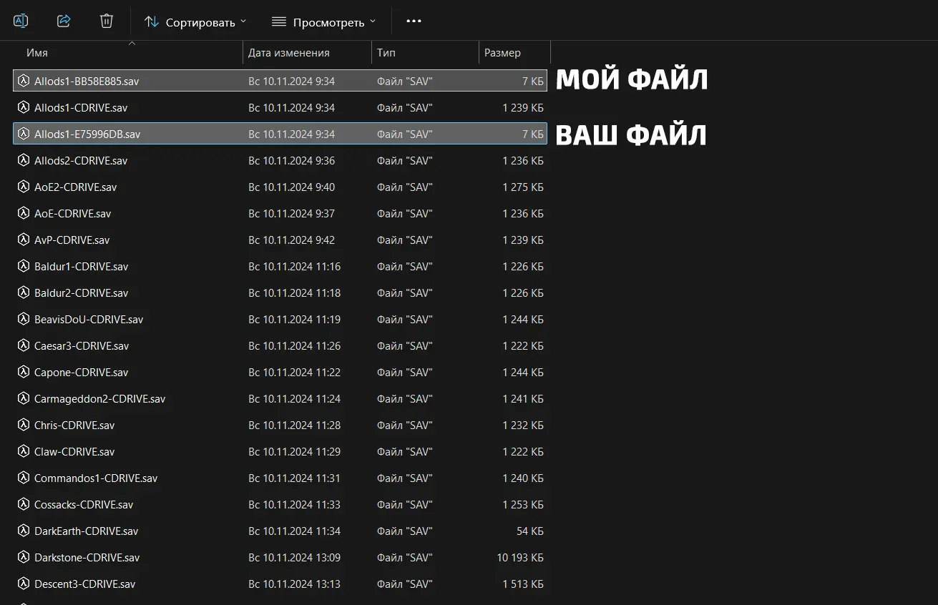The width and height of the screenshot is (938, 605).
Task: Click the Share icon in toolbar
Action: click(64, 21)
